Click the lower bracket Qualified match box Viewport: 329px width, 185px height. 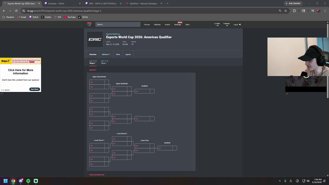[167, 148]
